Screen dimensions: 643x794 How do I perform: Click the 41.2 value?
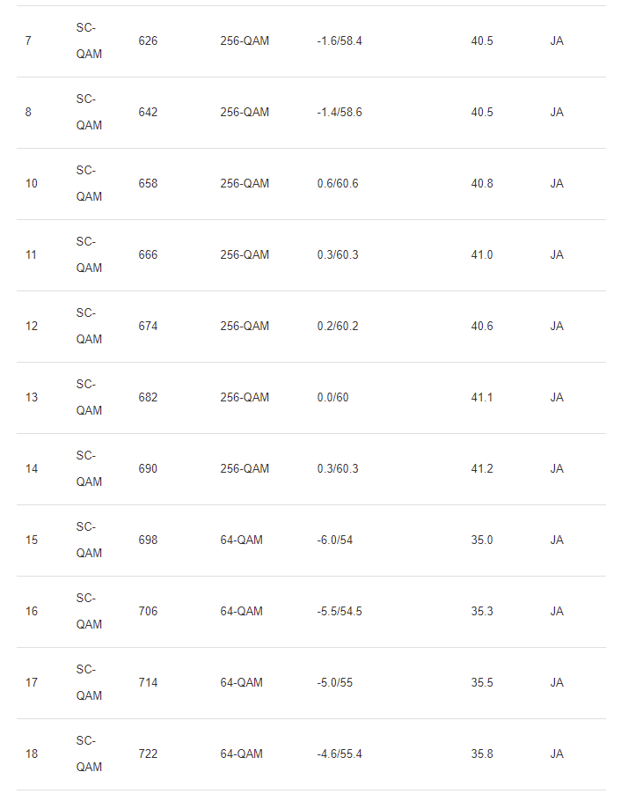[x=481, y=469]
